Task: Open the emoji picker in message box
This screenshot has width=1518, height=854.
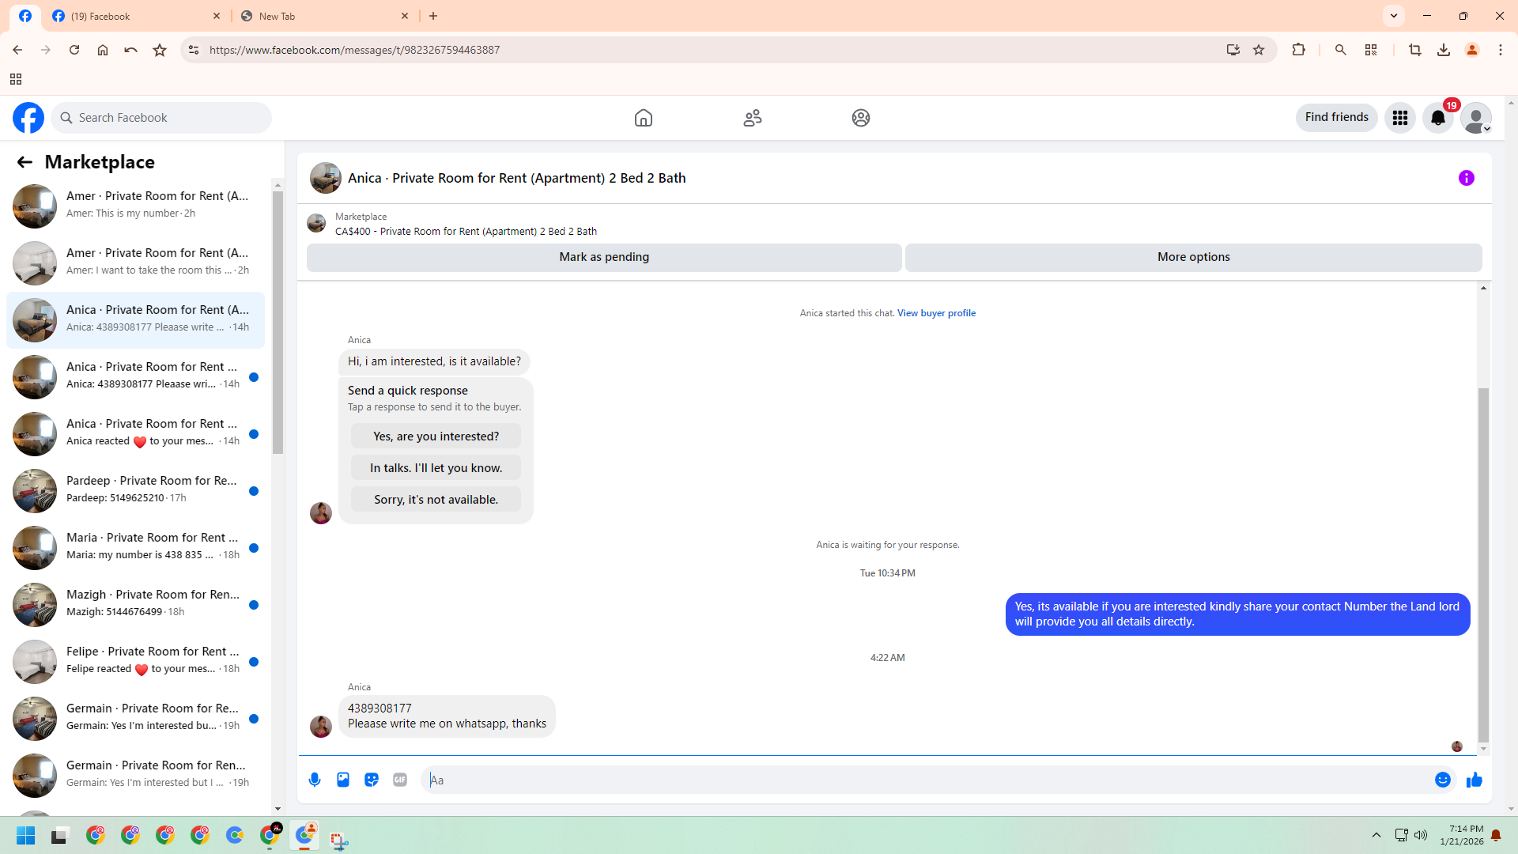Action: click(1443, 780)
